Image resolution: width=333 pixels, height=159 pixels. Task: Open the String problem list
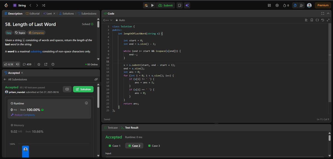19,5
